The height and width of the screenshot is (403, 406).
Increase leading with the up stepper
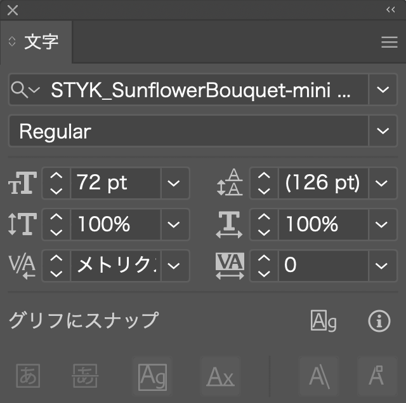point(264,175)
